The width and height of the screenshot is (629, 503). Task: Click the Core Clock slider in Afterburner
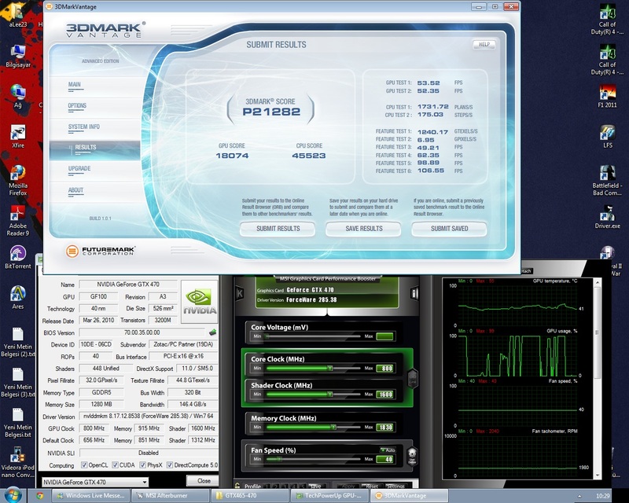(x=313, y=369)
